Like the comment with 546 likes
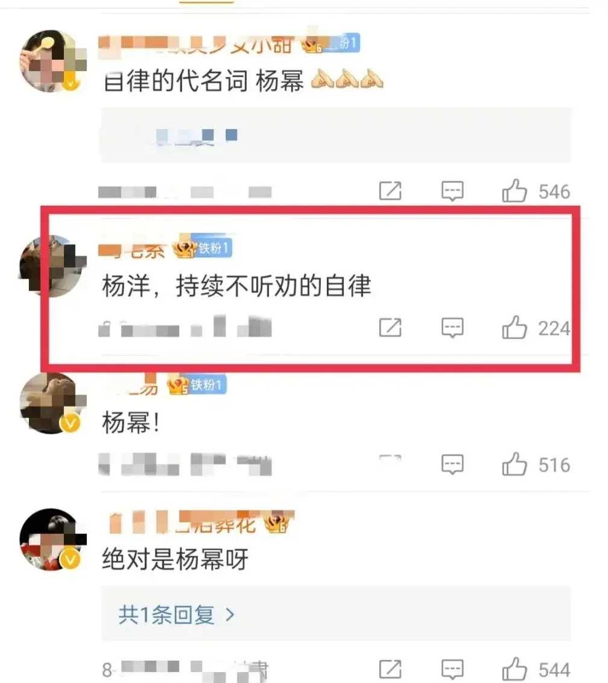The image size is (608, 683). tap(515, 191)
